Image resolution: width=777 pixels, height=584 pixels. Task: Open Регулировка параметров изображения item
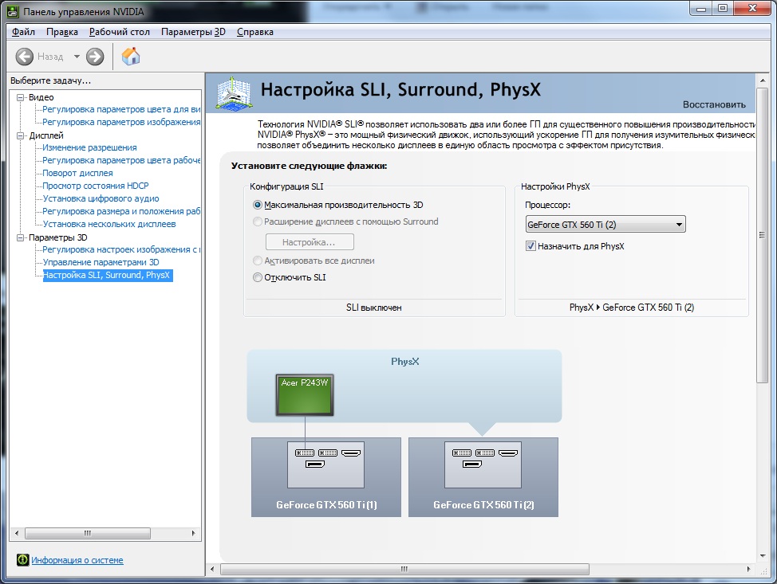click(x=121, y=122)
